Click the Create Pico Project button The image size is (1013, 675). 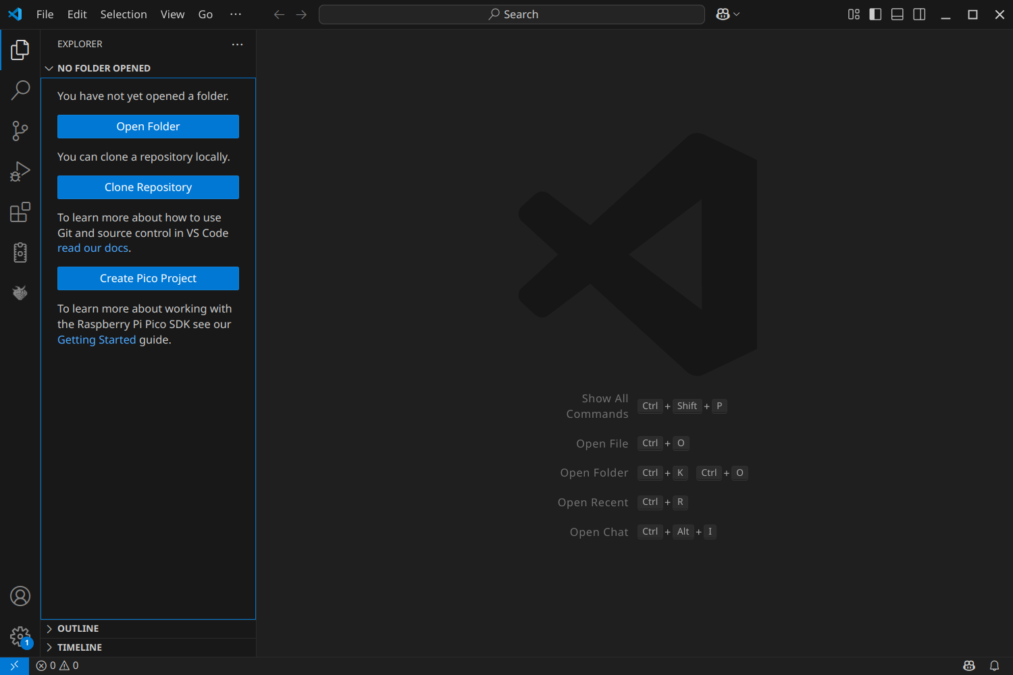[148, 278]
